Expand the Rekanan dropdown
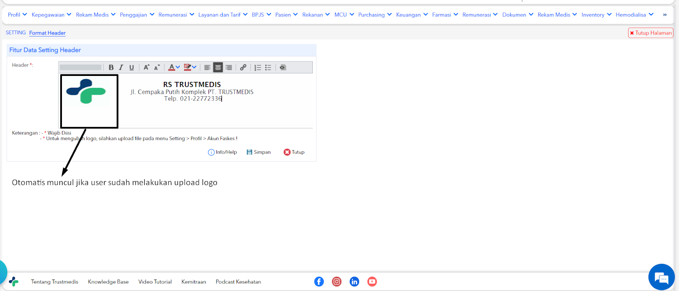The width and height of the screenshot is (679, 291). 316,14
